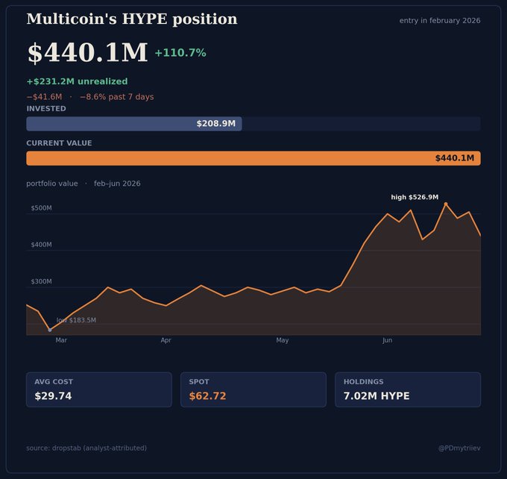
Task: Click the portfolio value chart caption
Action: click(52, 184)
